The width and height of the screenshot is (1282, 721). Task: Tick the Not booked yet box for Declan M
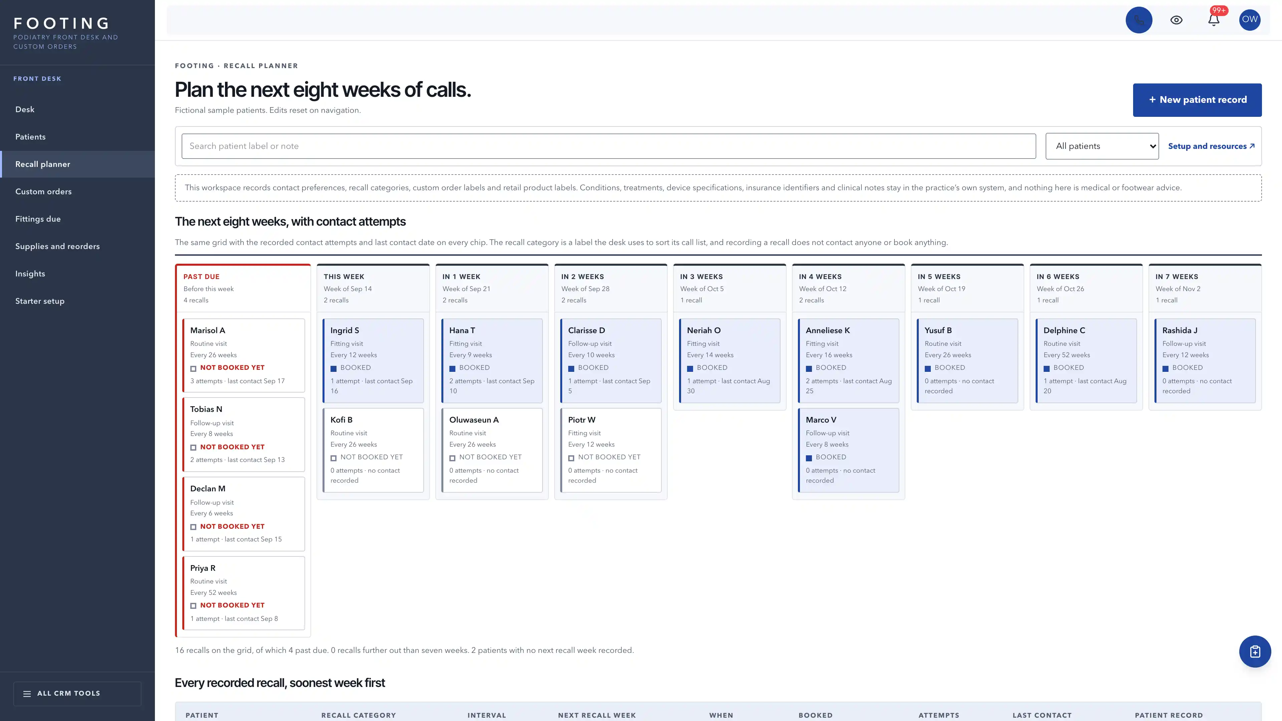193,527
